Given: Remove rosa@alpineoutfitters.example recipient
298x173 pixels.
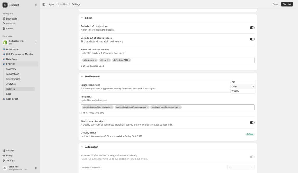Looking at the screenshot, I should pyautogui.click(x=112, y=107).
